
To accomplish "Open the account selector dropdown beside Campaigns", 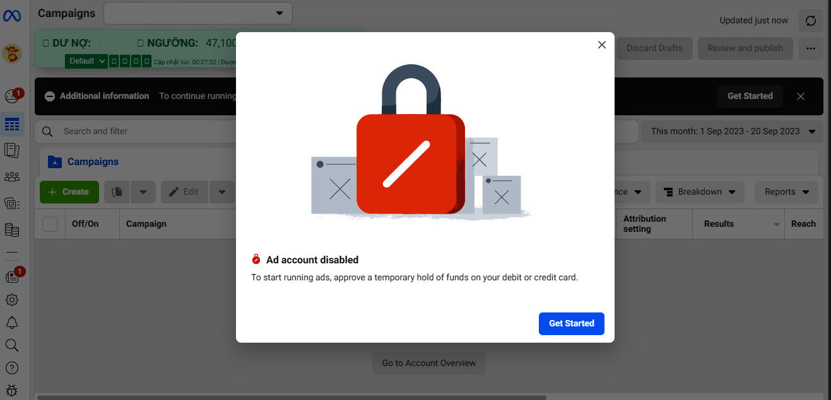I will (198, 13).
